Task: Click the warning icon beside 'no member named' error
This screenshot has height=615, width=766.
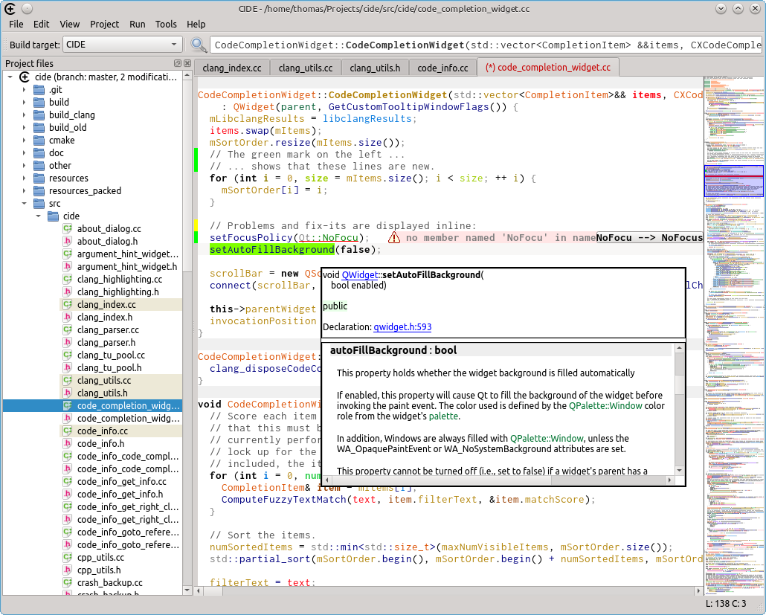Action: (x=393, y=238)
